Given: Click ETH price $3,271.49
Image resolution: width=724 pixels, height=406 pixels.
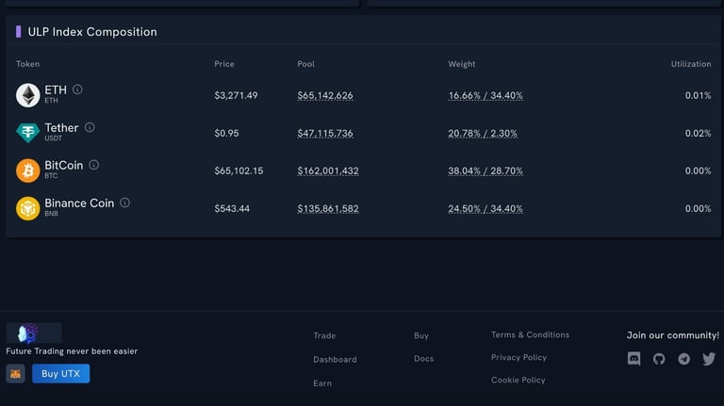Looking at the screenshot, I should [x=236, y=95].
